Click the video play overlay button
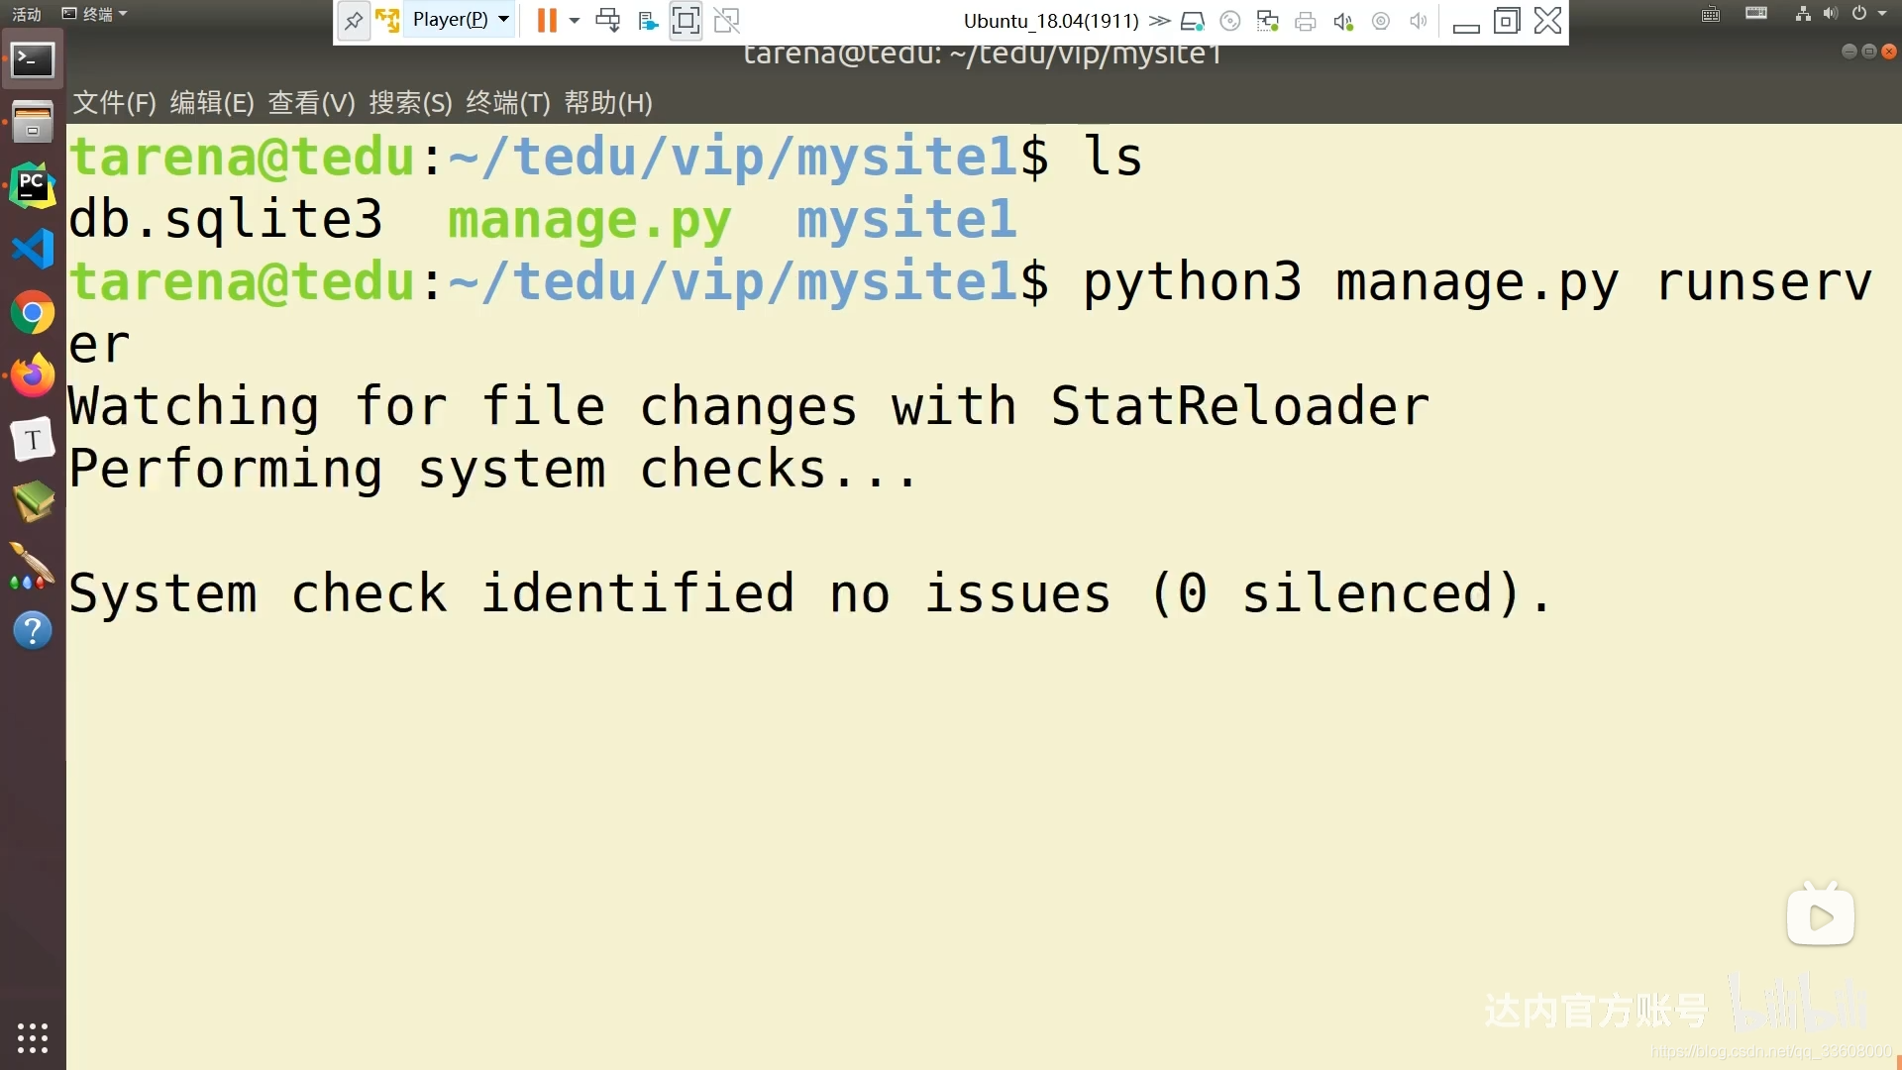This screenshot has height=1070, width=1902. pos(1821,916)
